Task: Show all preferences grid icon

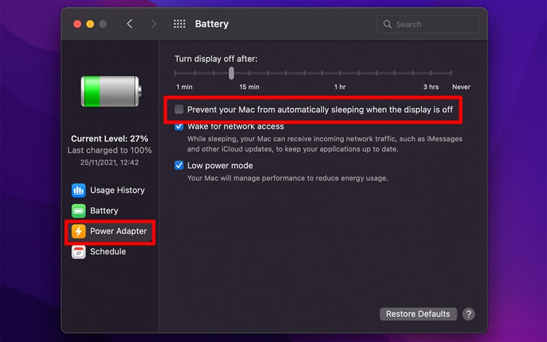Action: [x=179, y=24]
